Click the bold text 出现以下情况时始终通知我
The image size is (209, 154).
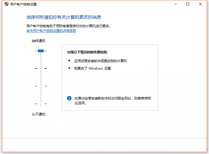coord(87,52)
